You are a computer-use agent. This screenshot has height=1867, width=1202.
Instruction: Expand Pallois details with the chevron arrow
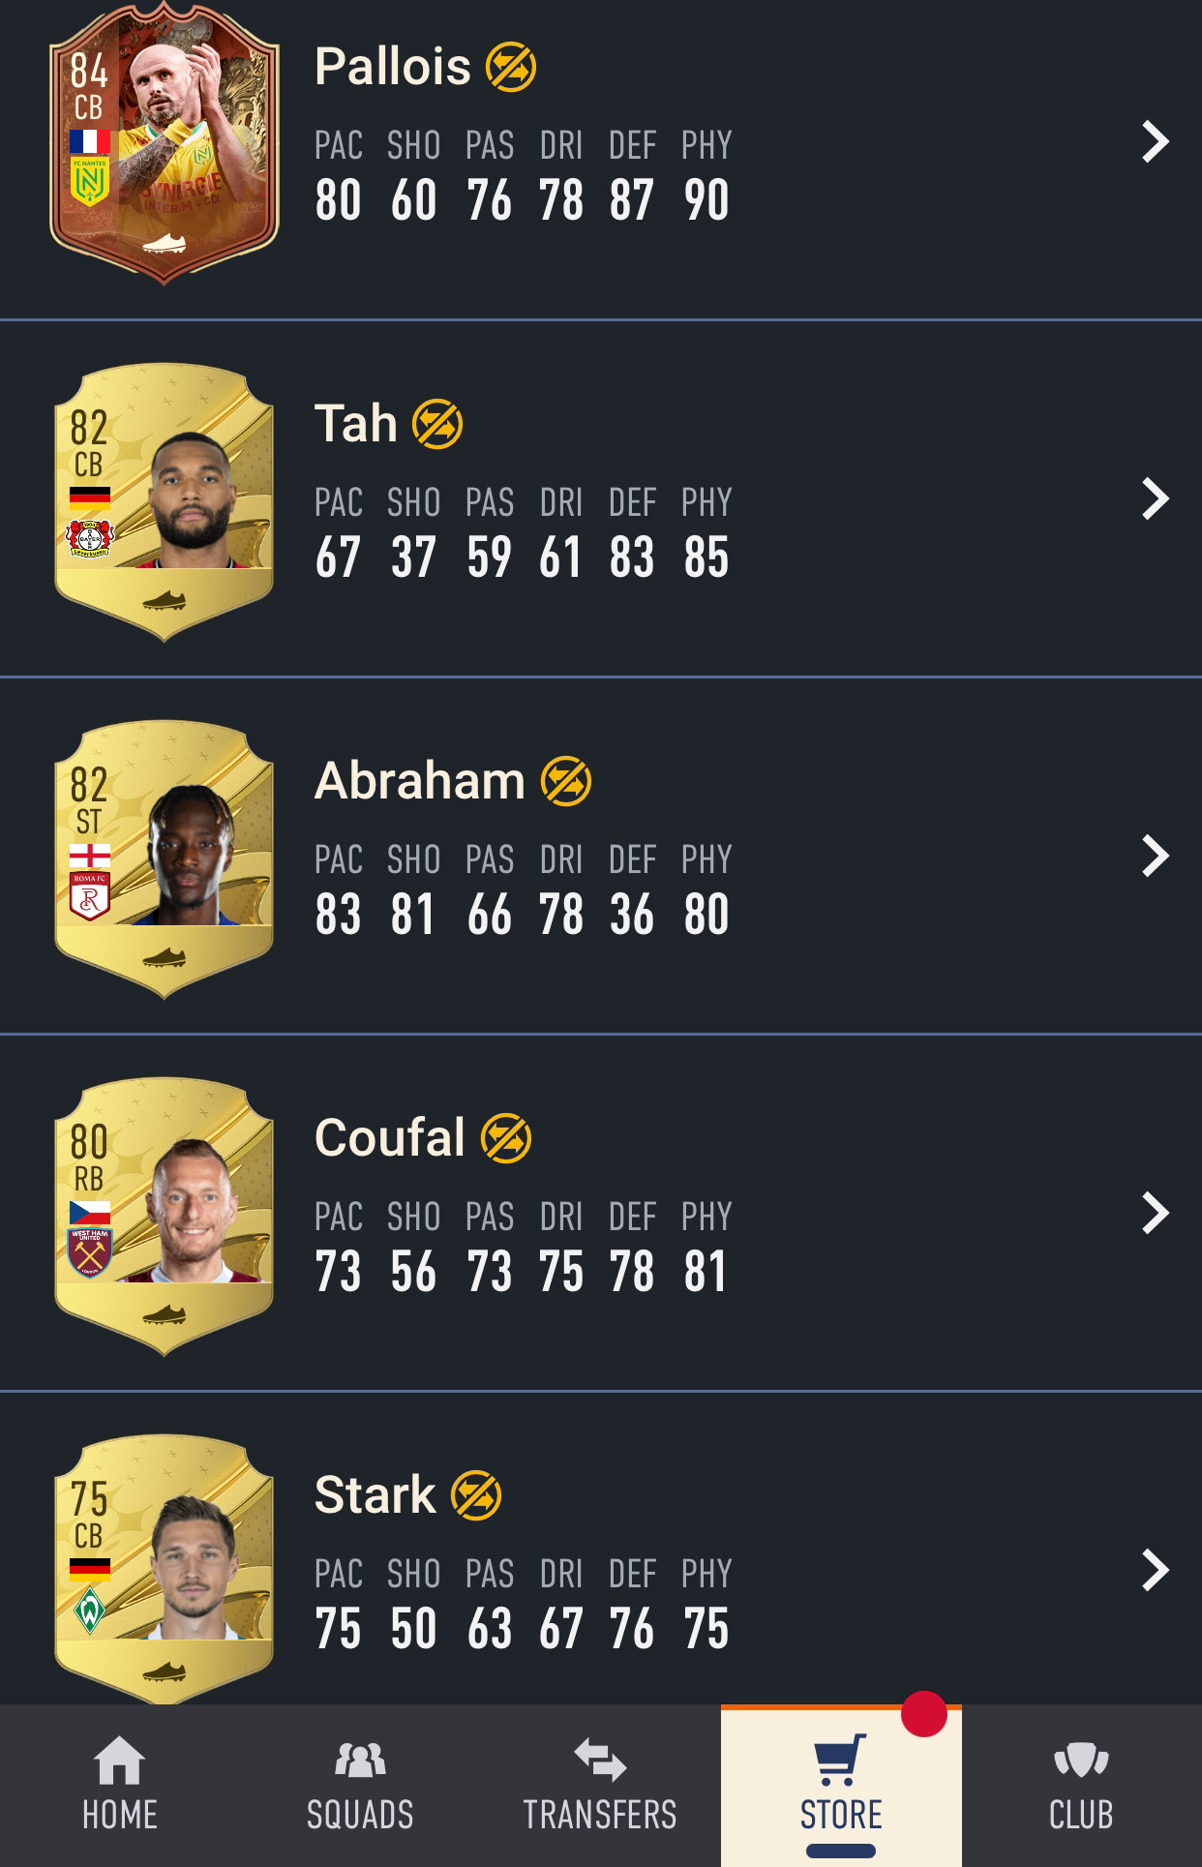point(1156,142)
